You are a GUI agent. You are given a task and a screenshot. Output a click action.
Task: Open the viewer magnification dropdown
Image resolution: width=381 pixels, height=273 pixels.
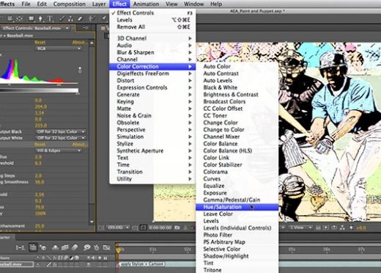pyautogui.click(x=119, y=227)
